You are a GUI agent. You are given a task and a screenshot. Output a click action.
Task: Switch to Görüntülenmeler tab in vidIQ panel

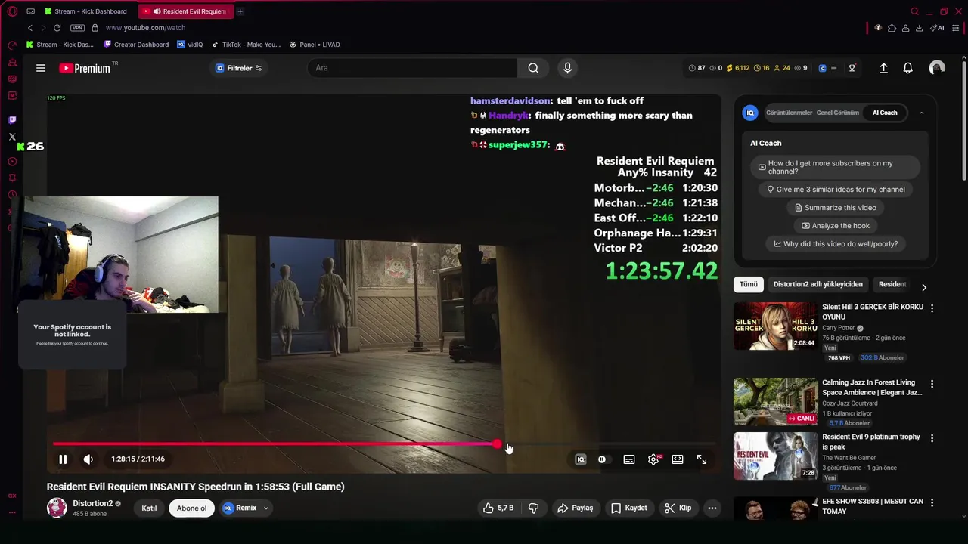point(789,113)
